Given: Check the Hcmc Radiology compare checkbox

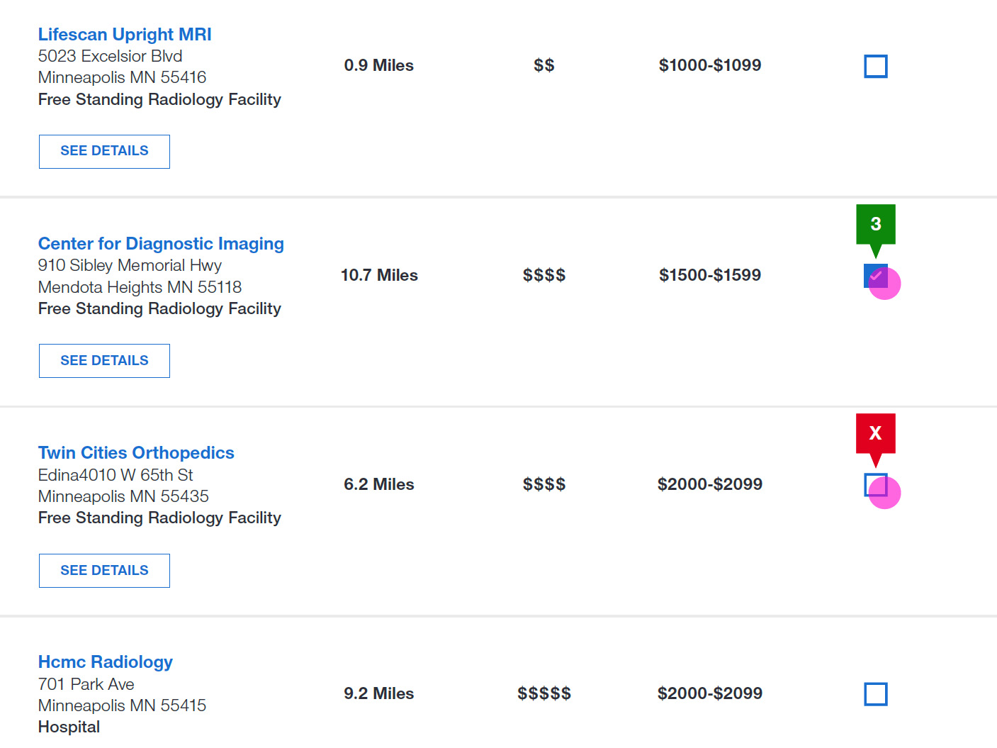Looking at the screenshot, I should [876, 694].
